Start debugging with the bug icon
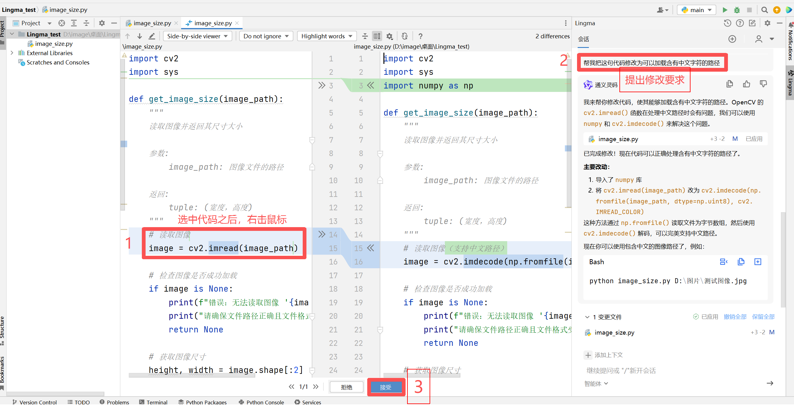 (x=737, y=10)
